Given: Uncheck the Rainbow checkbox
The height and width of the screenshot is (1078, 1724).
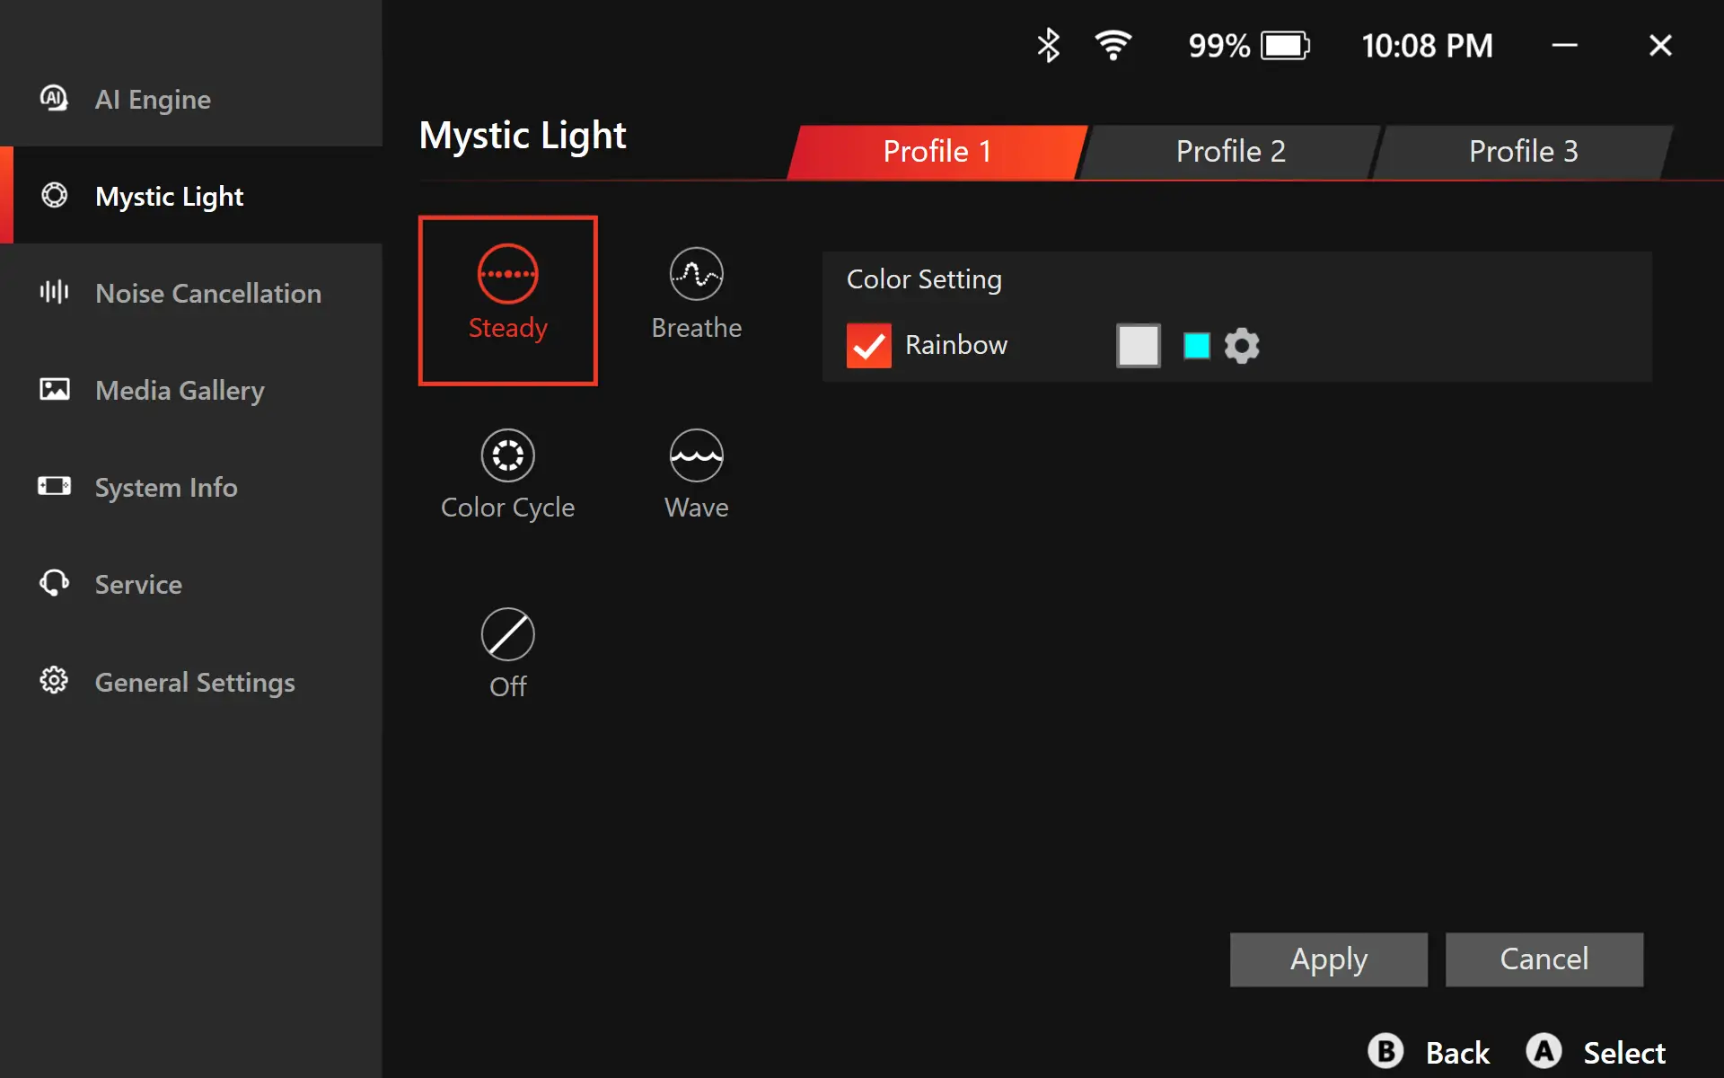Looking at the screenshot, I should tap(868, 346).
